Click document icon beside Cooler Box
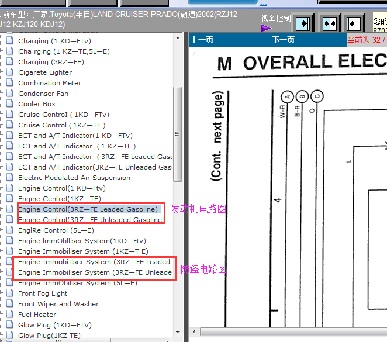The image size is (387, 342). pos(10,103)
